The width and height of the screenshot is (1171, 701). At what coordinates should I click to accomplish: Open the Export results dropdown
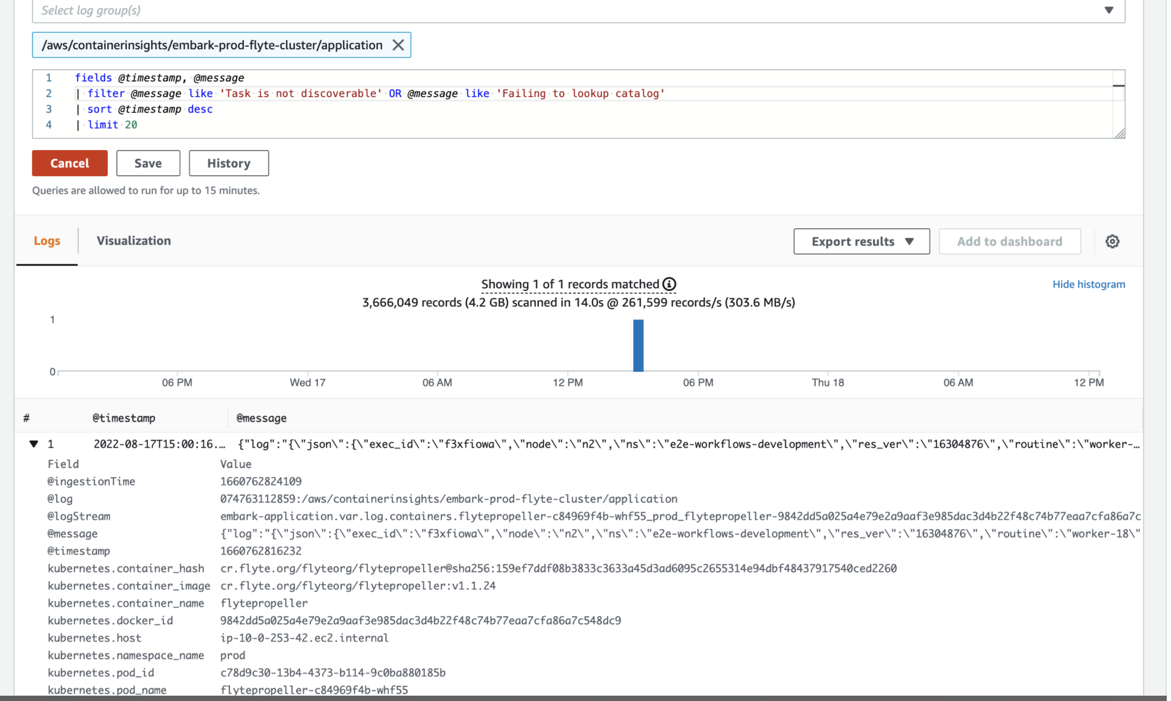tap(861, 241)
